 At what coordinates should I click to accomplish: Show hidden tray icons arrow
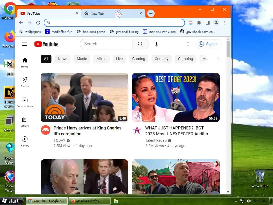click(236, 201)
